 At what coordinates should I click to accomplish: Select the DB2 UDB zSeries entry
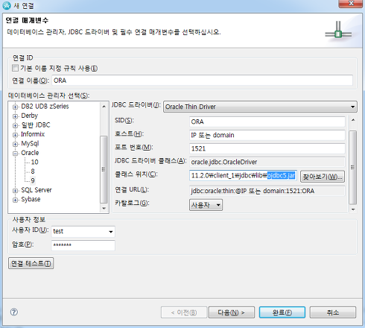coord(45,107)
